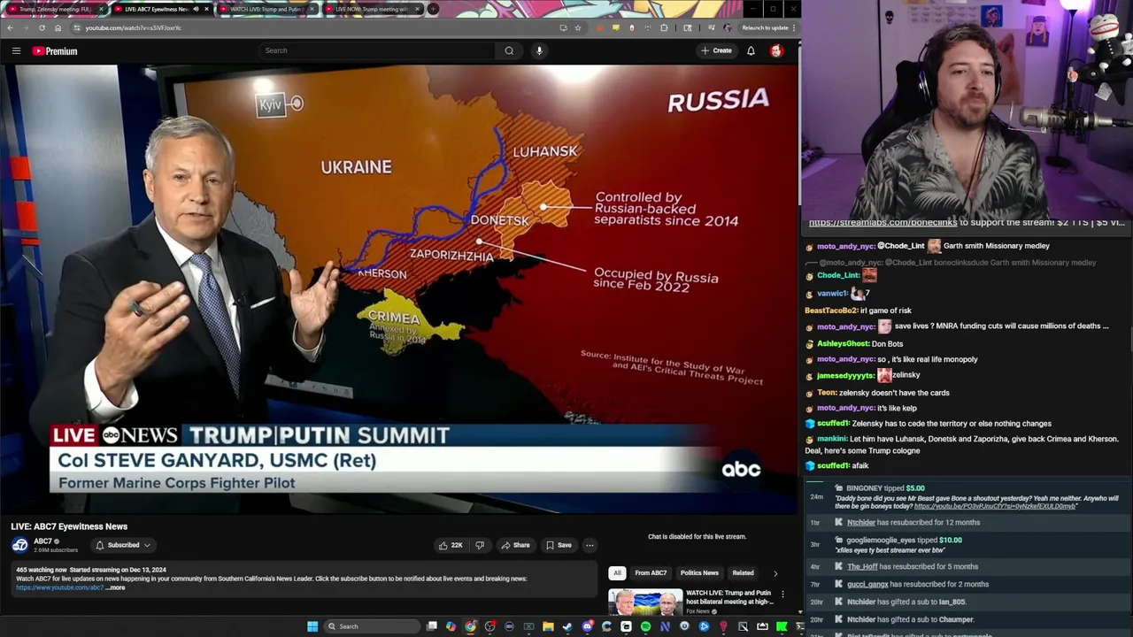Bookmark this page with the star icon

578,27
